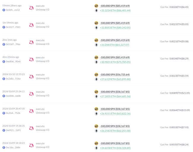
Task: Click the ETH icon next to +24.6038 ETH
Action: tap(96, 148)
